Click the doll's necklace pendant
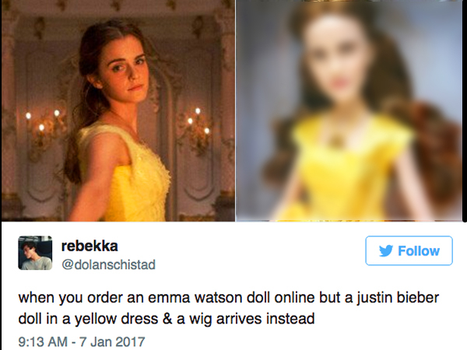467x350 pixels. coord(337,138)
